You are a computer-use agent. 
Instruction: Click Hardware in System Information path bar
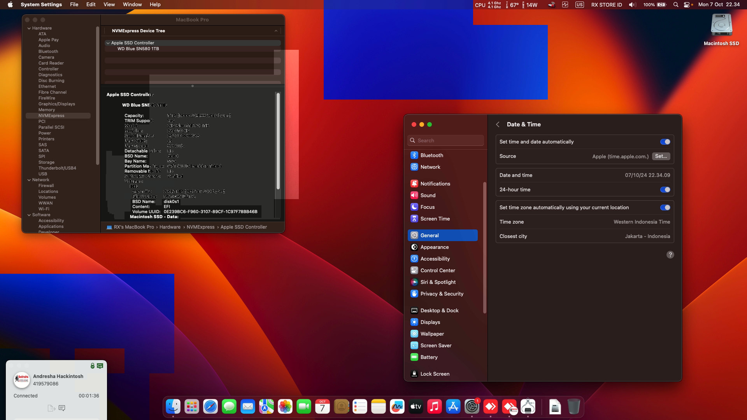(x=170, y=227)
